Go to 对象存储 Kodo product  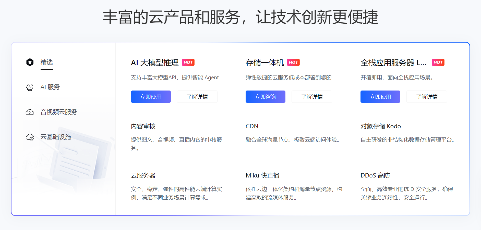[380, 126]
